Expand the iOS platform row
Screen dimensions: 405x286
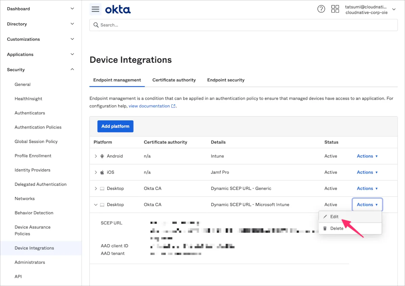pos(96,172)
